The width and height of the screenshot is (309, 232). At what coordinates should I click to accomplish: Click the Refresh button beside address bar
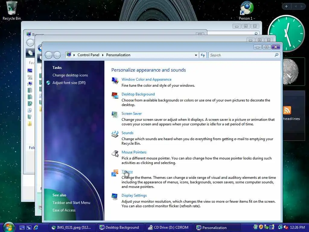203,55
